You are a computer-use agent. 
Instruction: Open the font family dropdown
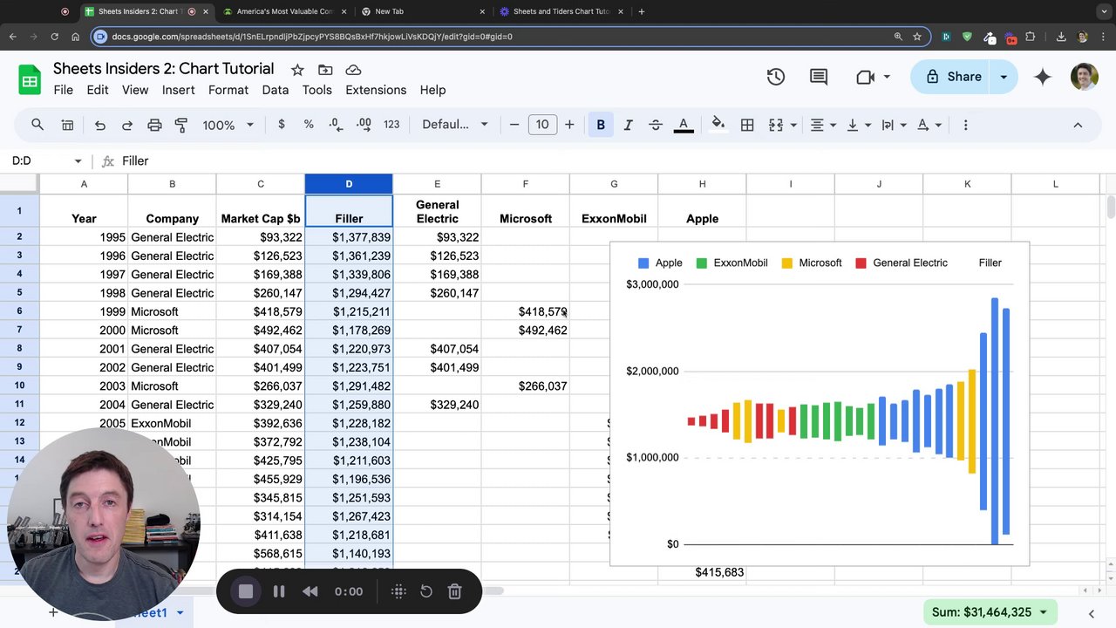click(x=454, y=125)
